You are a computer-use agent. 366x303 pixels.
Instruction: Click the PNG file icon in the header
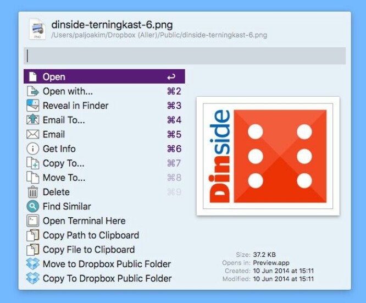(37, 29)
